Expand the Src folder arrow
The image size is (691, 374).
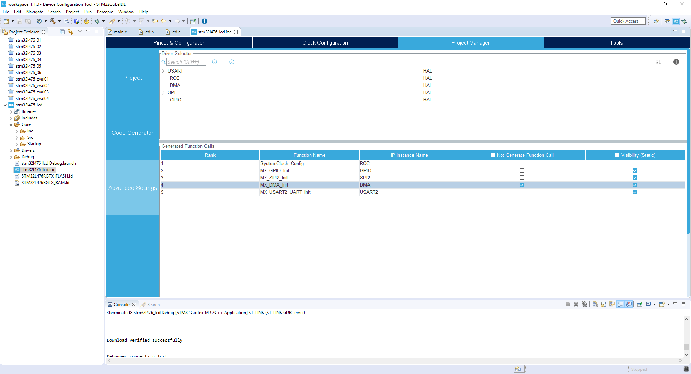point(17,138)
